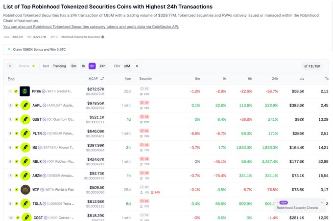This screenshot has height=221, width=333.
Task: Open the RBLX Robinhood feather logo
Action: pos(25,162)
